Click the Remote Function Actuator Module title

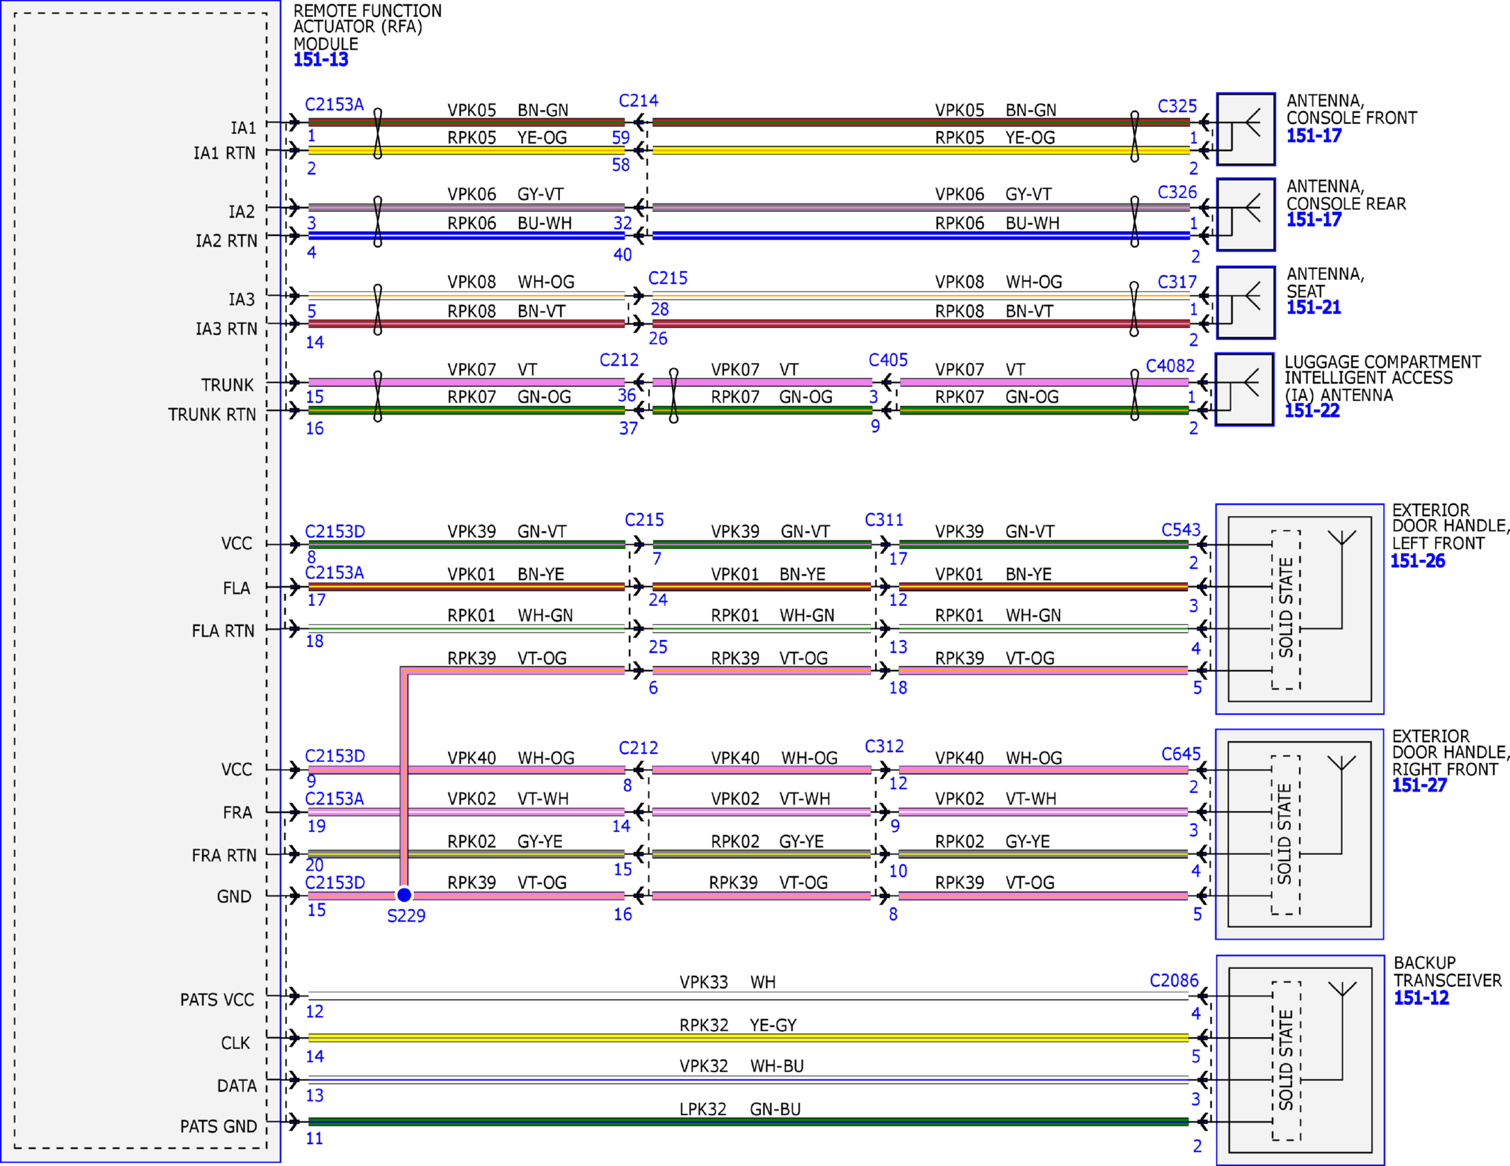(367, 27)
